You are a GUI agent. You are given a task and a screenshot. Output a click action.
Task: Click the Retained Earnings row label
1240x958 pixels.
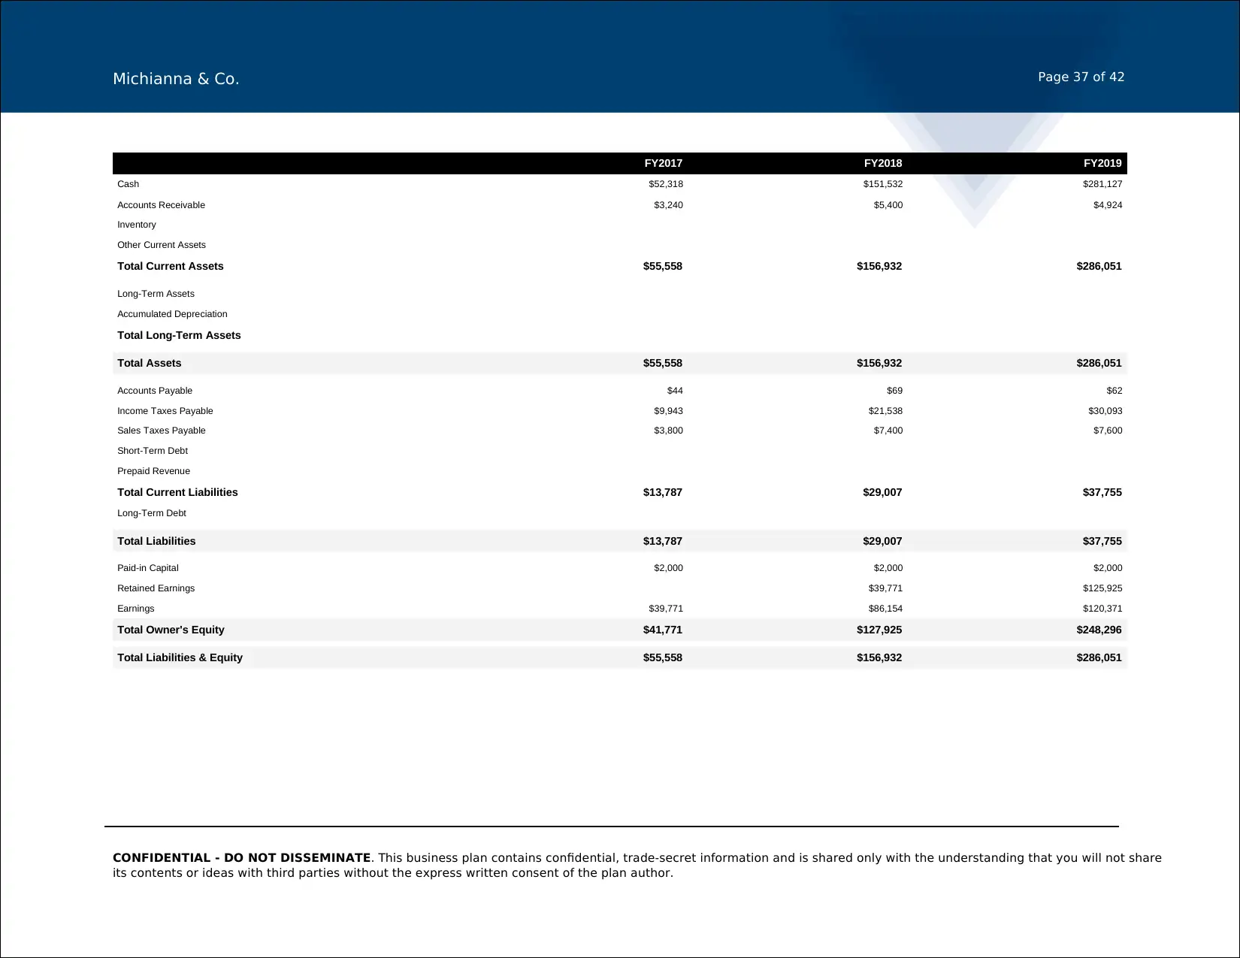tap(156, 588)
